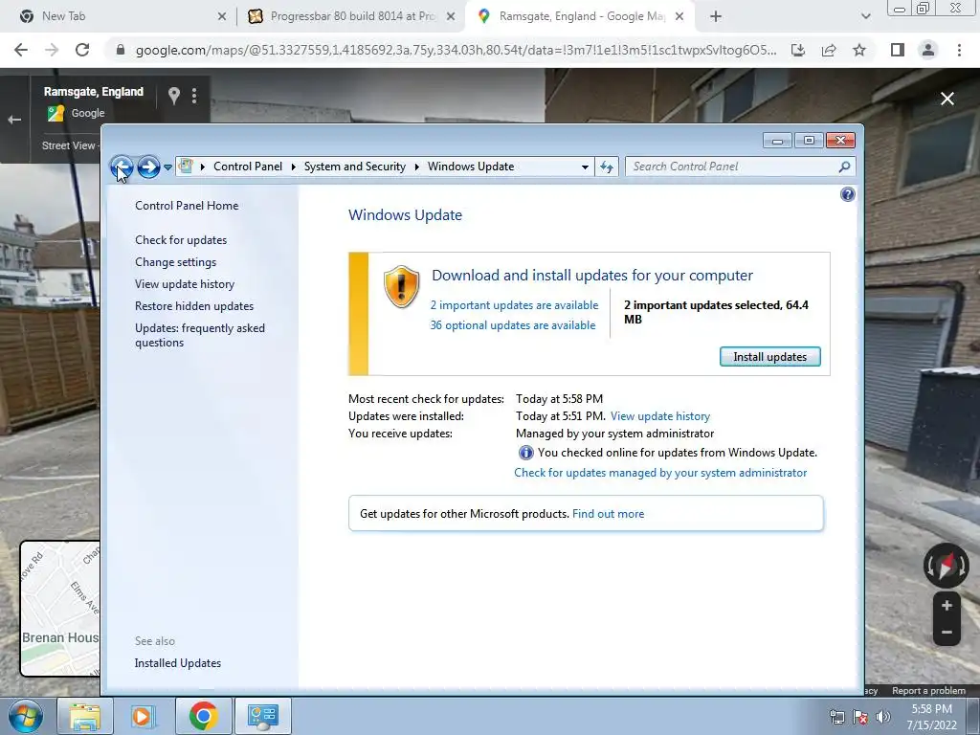This screenshot has height=735, width=980.
Task: Close Street View with X button
Action: point(947,99)
